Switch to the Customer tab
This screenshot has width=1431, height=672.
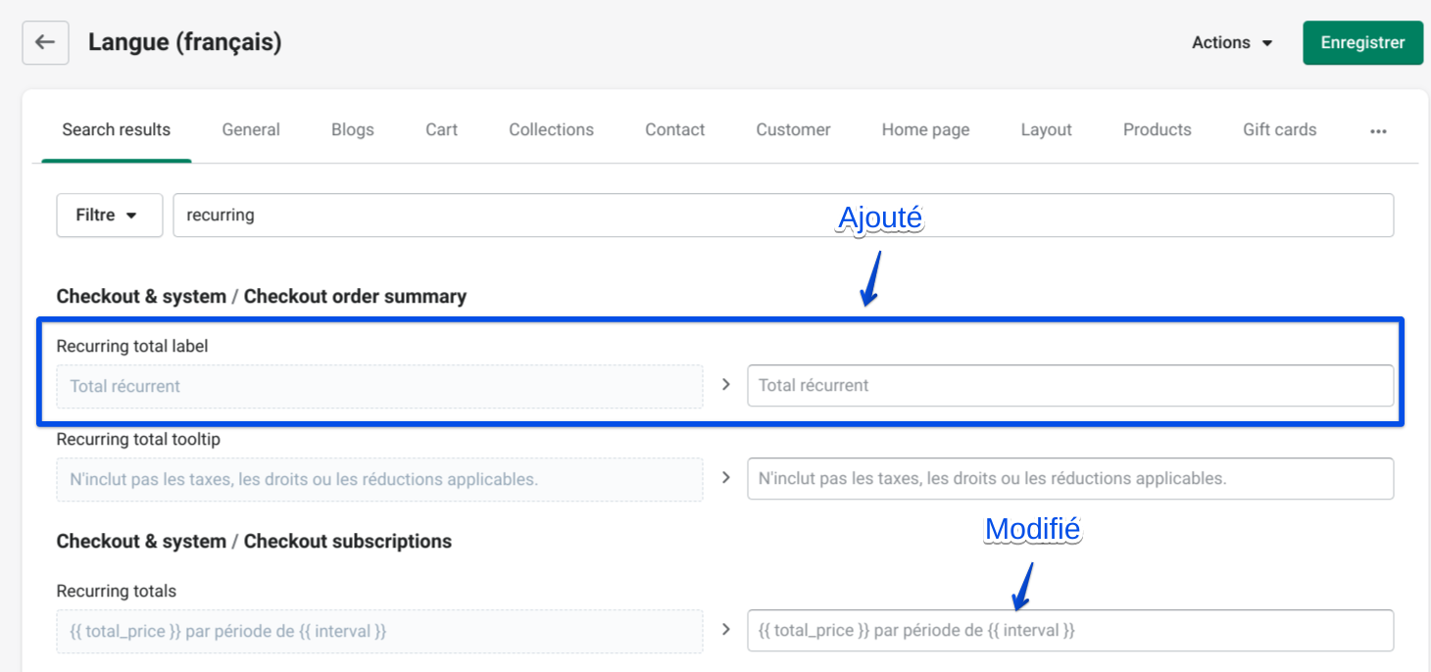(x=793, y=129)
